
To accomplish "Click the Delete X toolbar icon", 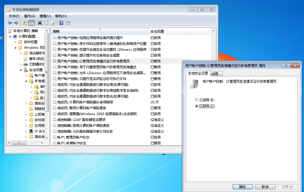I will point(40,23).
